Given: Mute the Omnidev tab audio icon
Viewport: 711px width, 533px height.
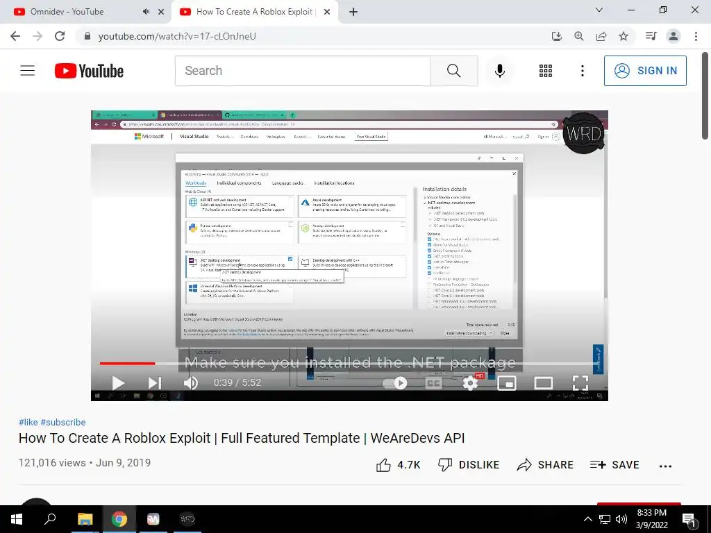Looking at the screenshot, I should click(146, 12).
